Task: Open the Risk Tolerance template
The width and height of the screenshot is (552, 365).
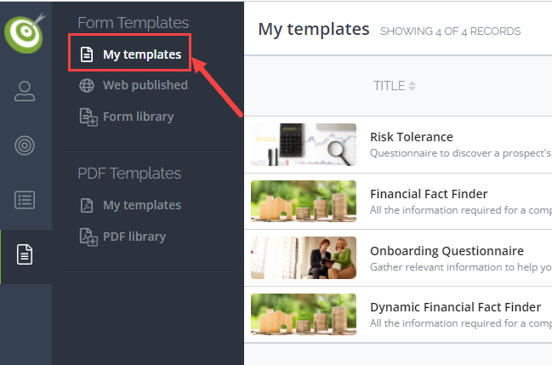Action: coord(411,137)
